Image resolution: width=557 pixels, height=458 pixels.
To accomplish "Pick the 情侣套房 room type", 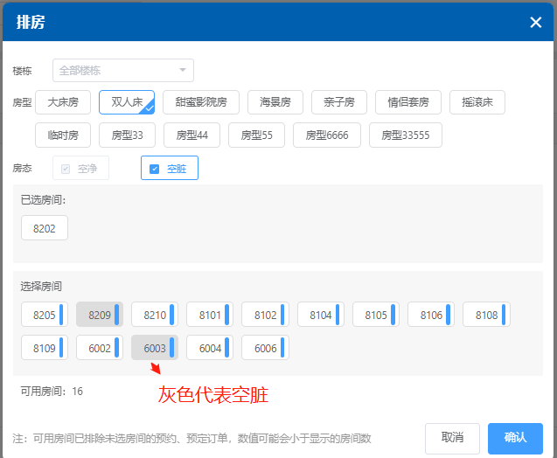I will point(408,102).
